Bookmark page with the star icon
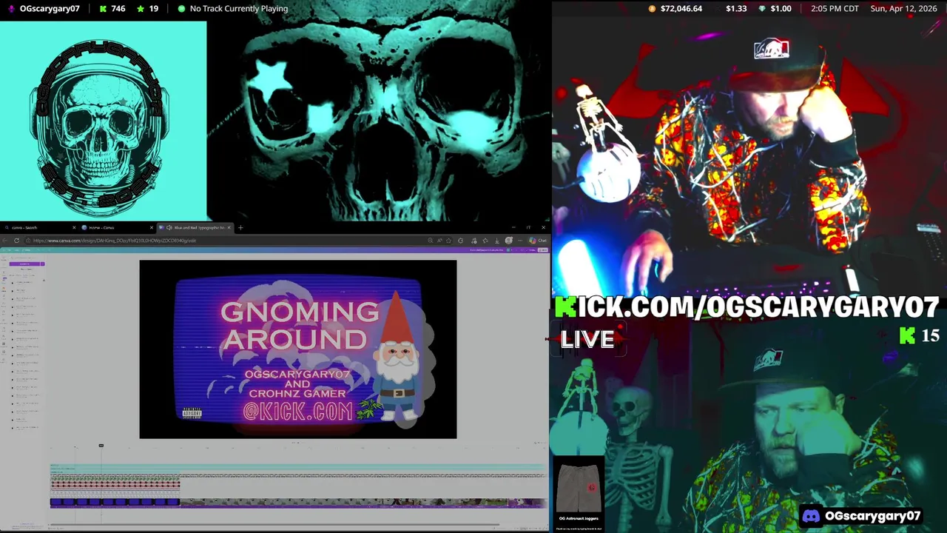 tap(448, 241)
